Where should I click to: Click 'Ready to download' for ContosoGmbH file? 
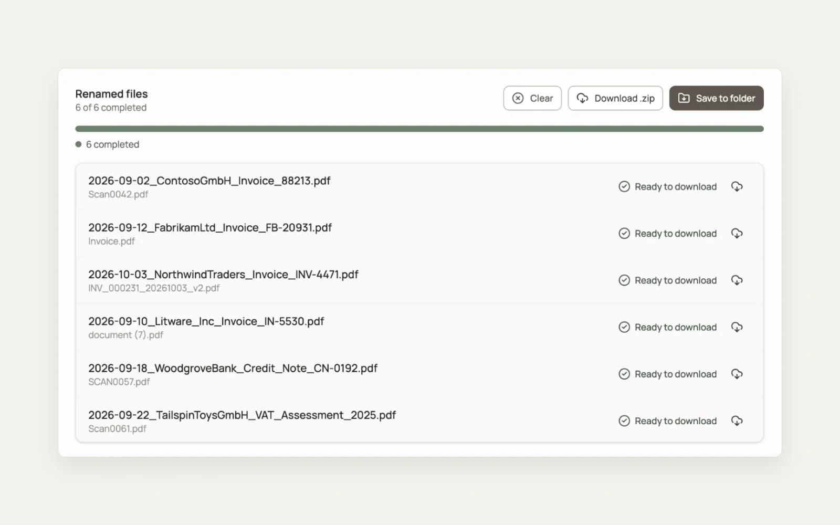pyautogui.click(x=675, y=186)
